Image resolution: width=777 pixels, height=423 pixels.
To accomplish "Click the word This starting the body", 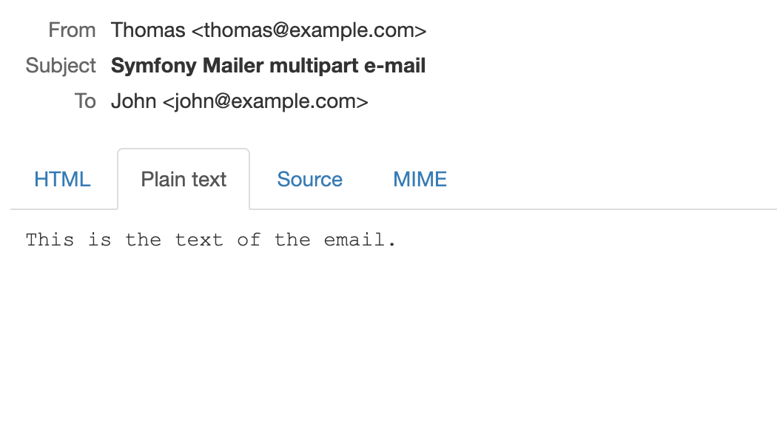I will coord(50,240).
